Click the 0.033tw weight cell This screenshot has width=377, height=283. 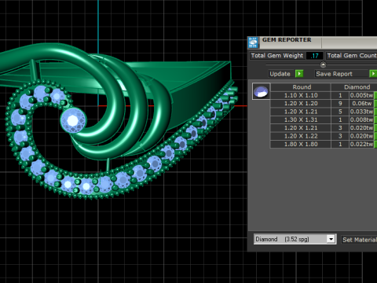(361, 112)
